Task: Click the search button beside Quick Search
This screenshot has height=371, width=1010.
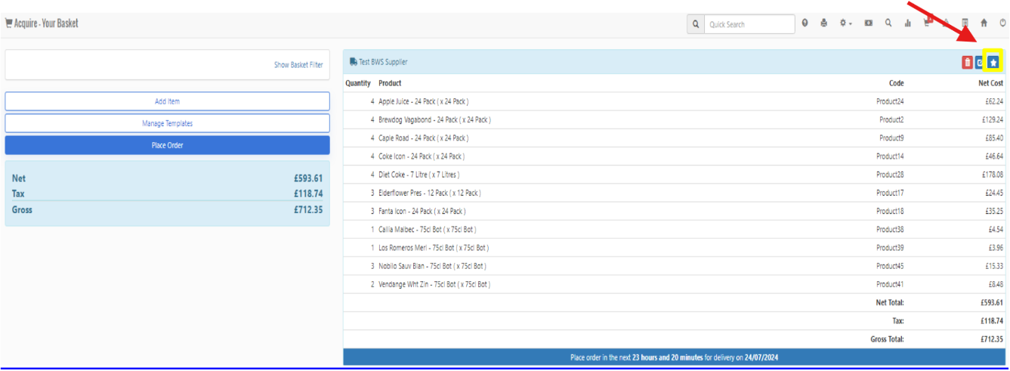Action: 695,24
